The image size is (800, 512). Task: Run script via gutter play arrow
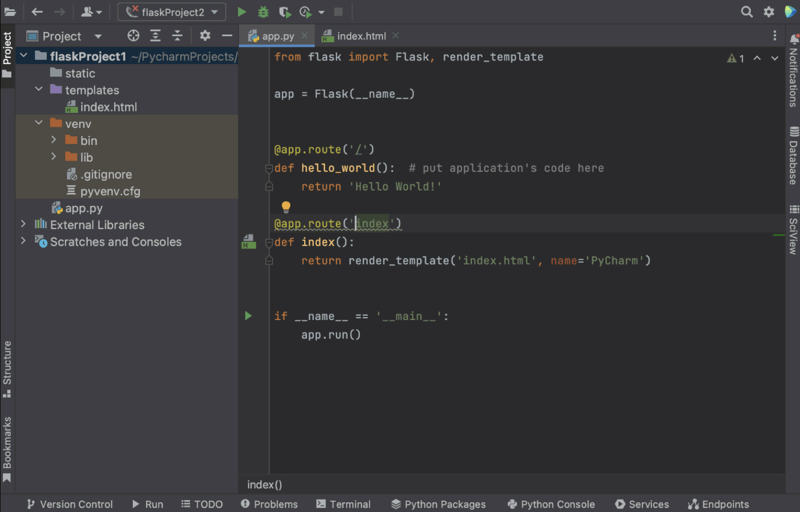click(x=248, y=316)
